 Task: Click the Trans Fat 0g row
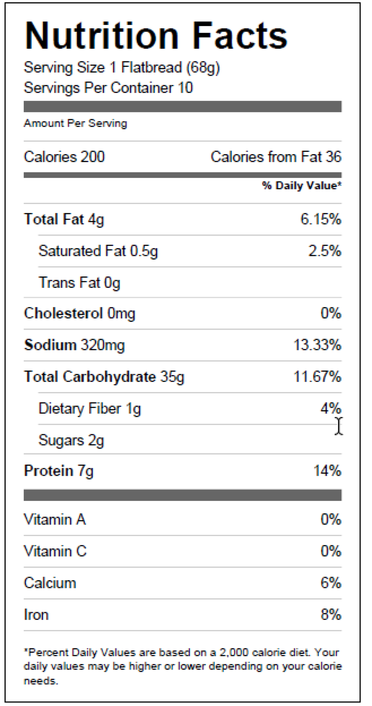click(79, 283)
